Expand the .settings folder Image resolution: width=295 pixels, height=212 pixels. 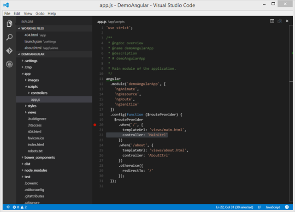coord(23,61)
